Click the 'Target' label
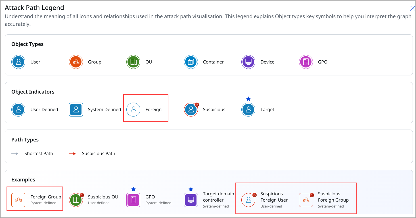The width and height of the screenshot is (416, 218). point(267,109)
